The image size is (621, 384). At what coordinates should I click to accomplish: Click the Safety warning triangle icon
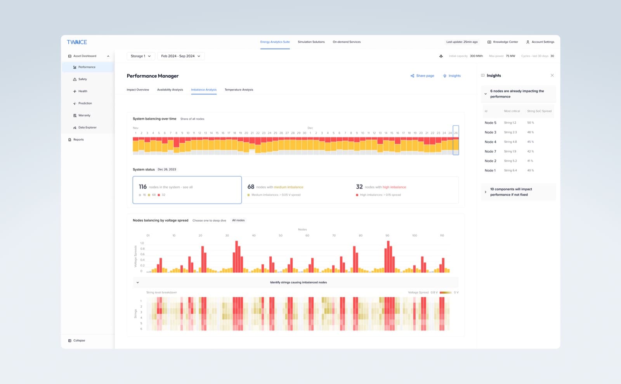coord(75,79)
